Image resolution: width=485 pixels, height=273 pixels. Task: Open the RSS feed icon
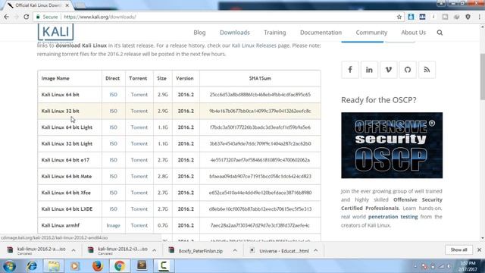(427, 70)
